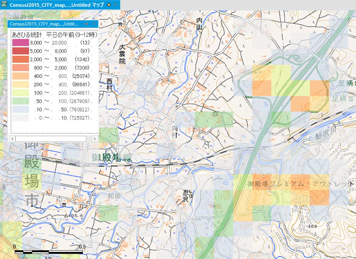The image size is (356, 259).
Task: Click the legend horizontal scrollbar track
Action: click(x=51, y=139)
